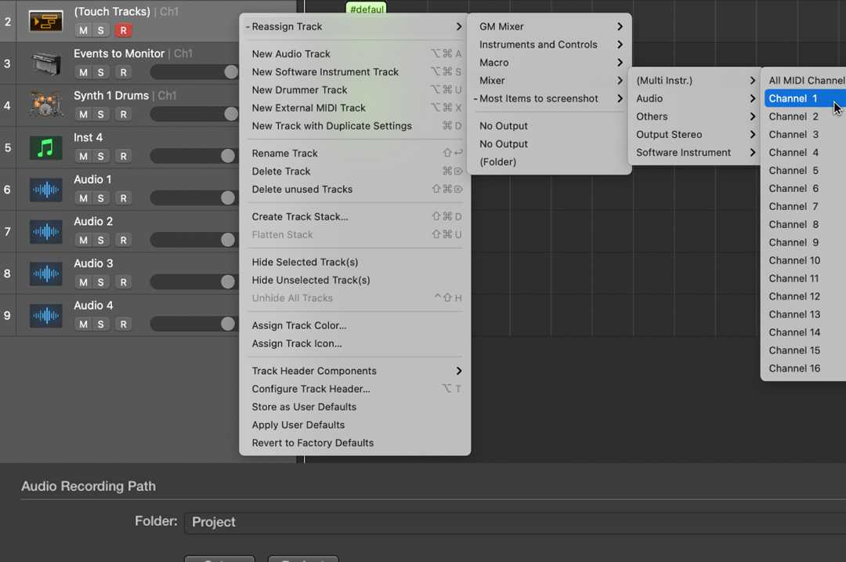Image resolution: width=846 pixels, height=562 pixels.
Task: Select the Audio 2 waveform icon
Action: point(45,231)
